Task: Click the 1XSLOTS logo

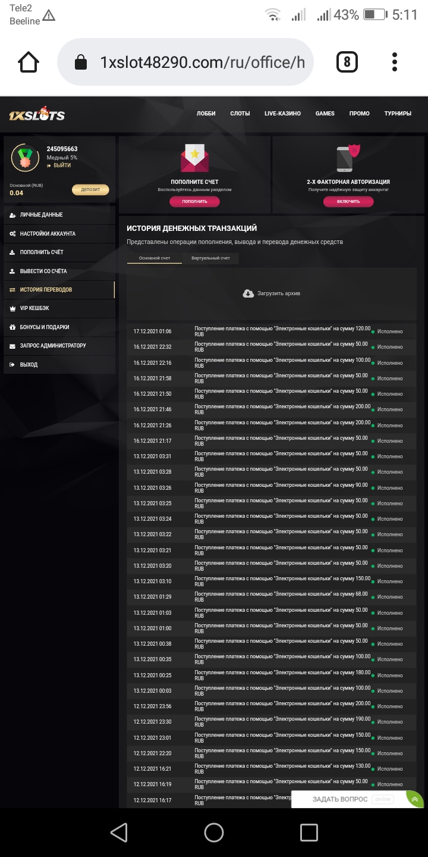Action: (x=37, y=114)
